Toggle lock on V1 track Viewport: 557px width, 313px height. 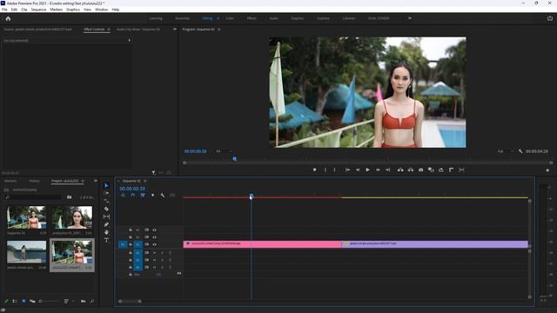131,244
